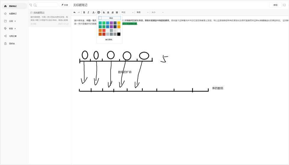Screen dimensions: 289x165
Task: Toggle italic formatting (I)
Action: (88, 12)
